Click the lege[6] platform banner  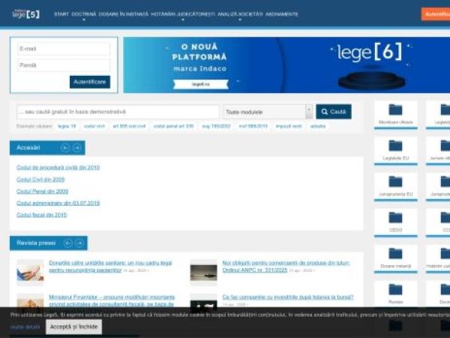click(286, 65)
